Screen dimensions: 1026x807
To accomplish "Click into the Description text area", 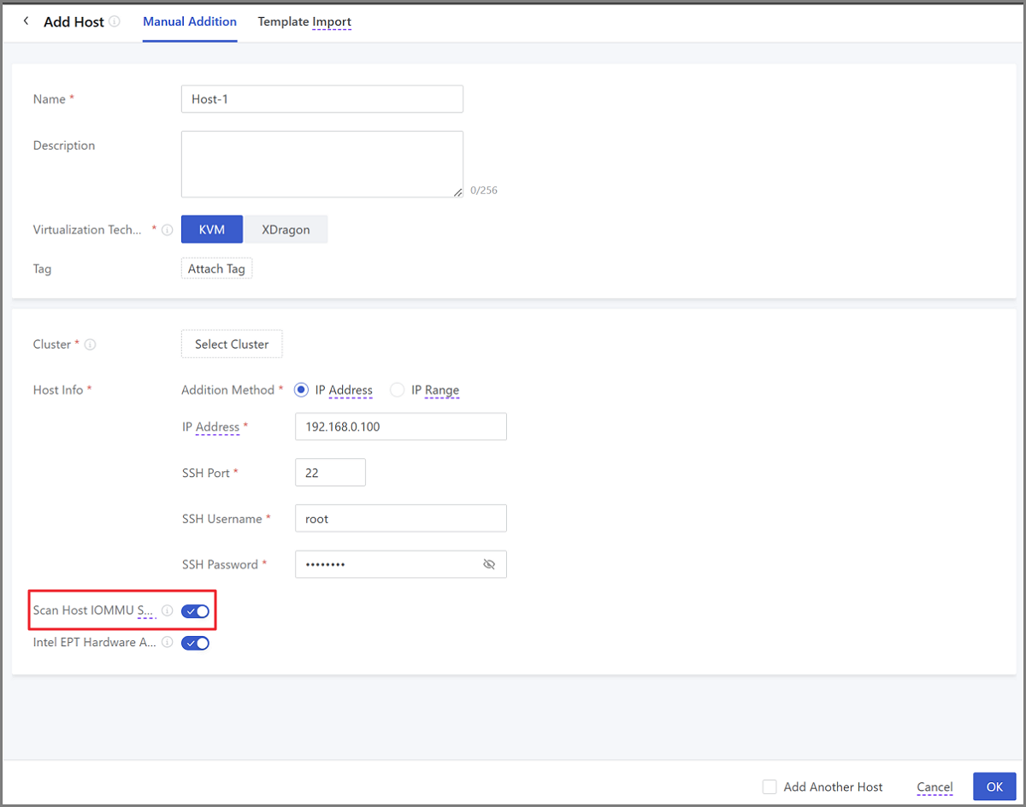I will (321, 164).
